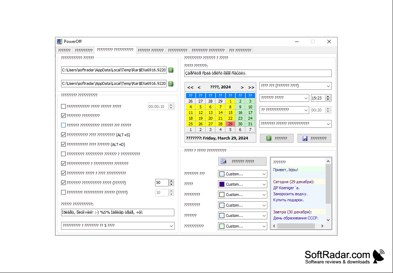Click into the 15:23 time field
Screen dimensions: 393x273
318,98
